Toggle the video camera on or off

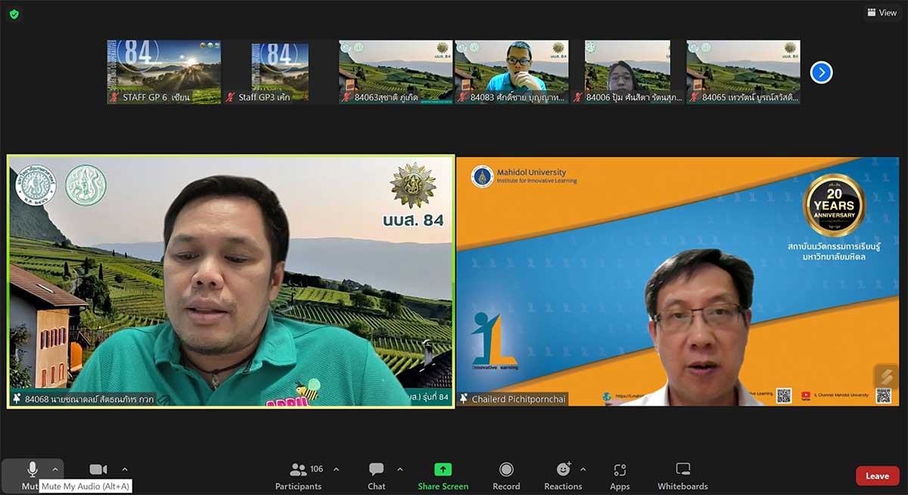coord(98,469)
